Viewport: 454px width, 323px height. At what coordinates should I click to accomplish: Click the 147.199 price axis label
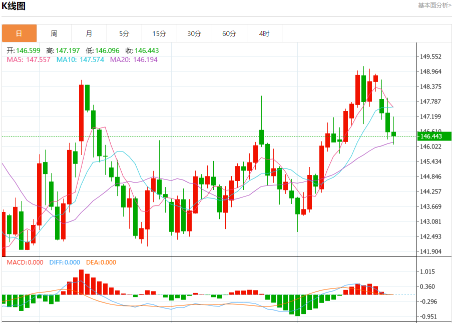(x=431, y=117)
